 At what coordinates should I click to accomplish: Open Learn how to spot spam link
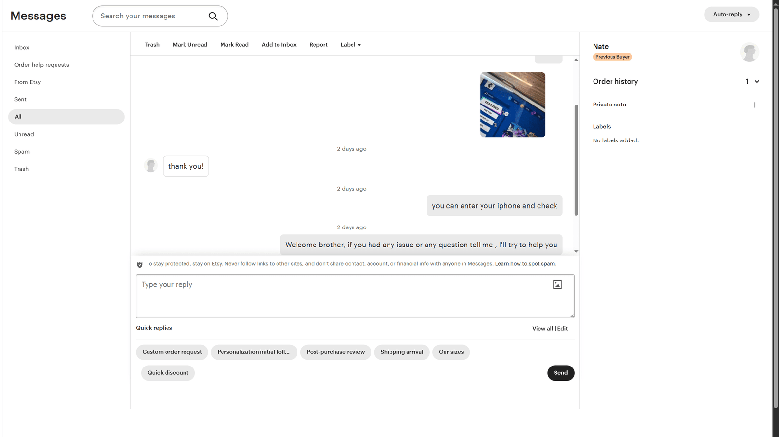525,264
